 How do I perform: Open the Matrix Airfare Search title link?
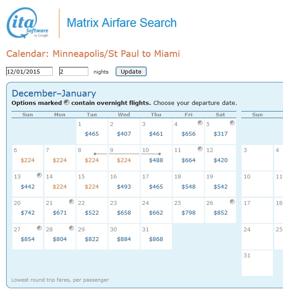pos(121,23)
